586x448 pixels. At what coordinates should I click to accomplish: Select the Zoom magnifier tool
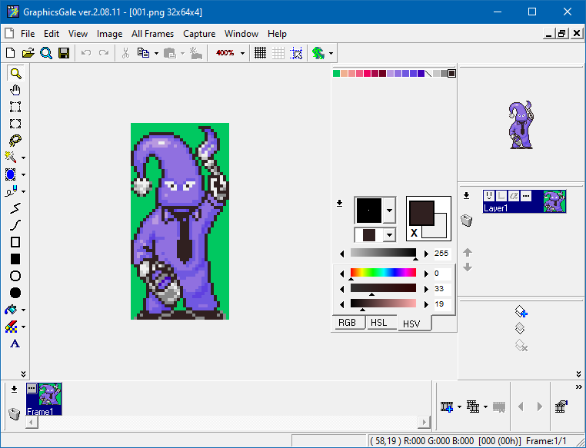tap(15, 73)
